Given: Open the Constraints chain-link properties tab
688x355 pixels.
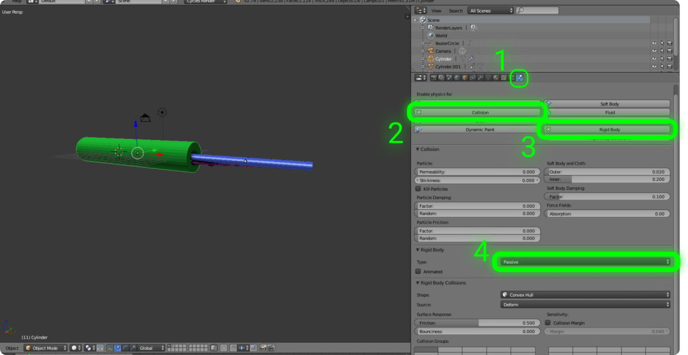Looking at the screenshot, I should [473, 77].
